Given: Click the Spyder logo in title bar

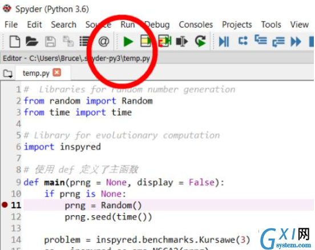Looking at the screenshot, I should point(7,9).
